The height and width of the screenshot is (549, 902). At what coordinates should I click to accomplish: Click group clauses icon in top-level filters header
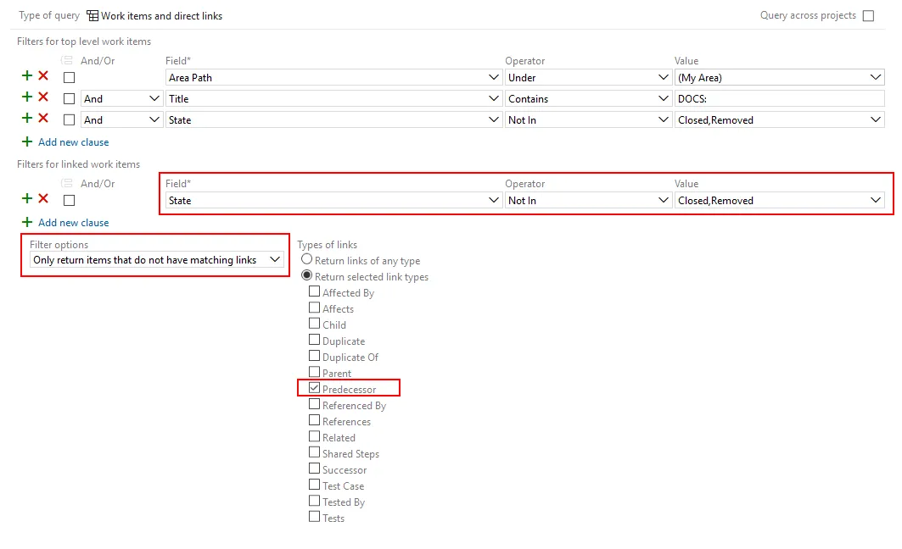click(67, 60)
